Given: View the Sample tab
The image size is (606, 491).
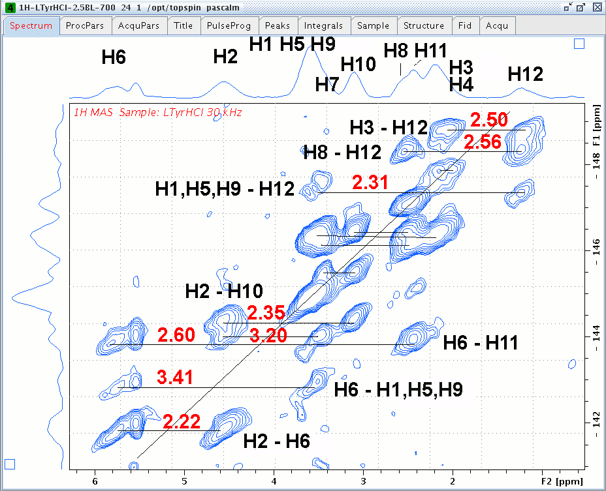Looking at the screenshot, I should click(x=374, y=26).
